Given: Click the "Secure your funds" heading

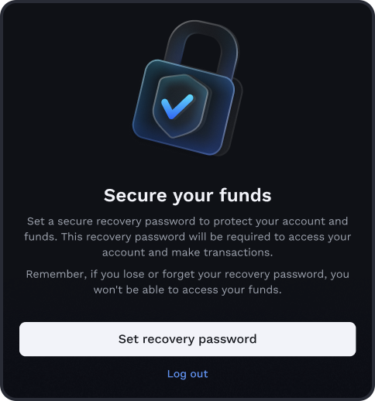Looking at the screenshot, I should tap(187, 195).
